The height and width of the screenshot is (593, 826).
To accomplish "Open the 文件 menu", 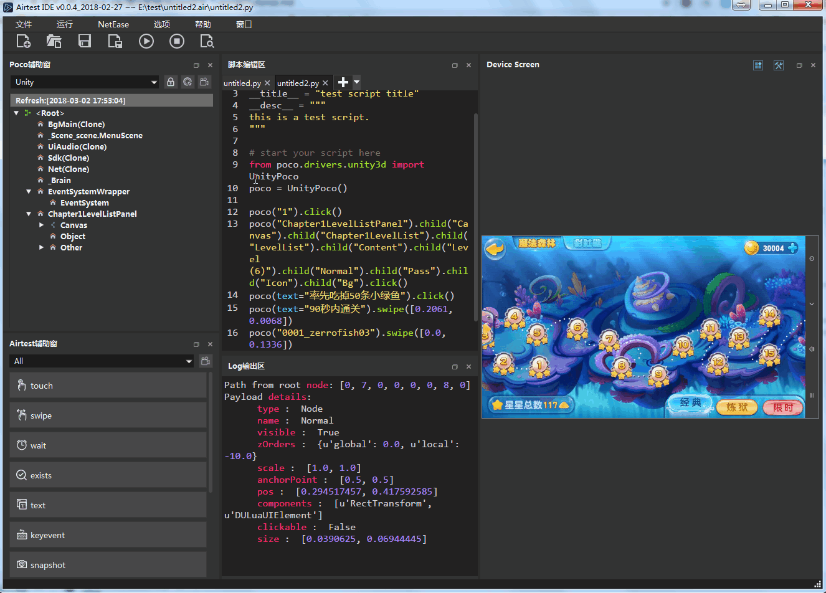I will [x=24, y=24].
